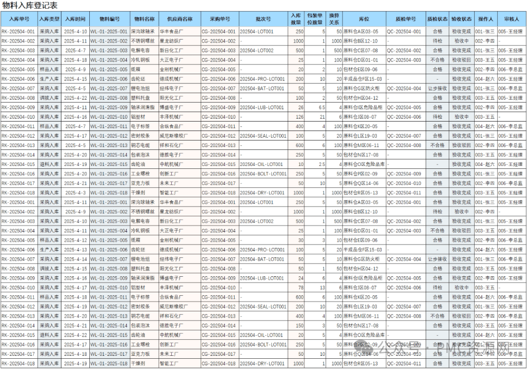
Task: Select the 入库单号 column header
Action: coord(19,19)
